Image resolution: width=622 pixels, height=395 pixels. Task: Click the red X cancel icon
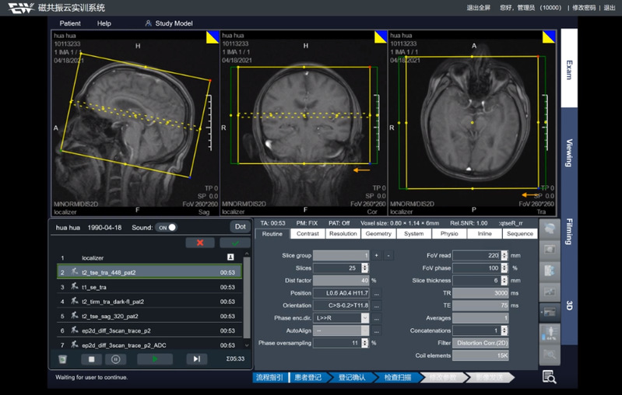pos(199,243)
